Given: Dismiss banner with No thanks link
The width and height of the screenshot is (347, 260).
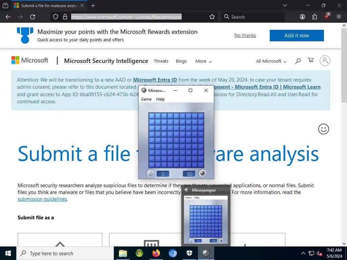Looking at the screenshot, I should pos(245,35).
